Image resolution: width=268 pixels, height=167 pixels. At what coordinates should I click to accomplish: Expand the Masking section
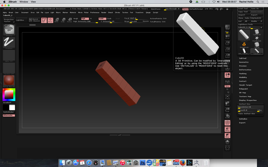243,74
